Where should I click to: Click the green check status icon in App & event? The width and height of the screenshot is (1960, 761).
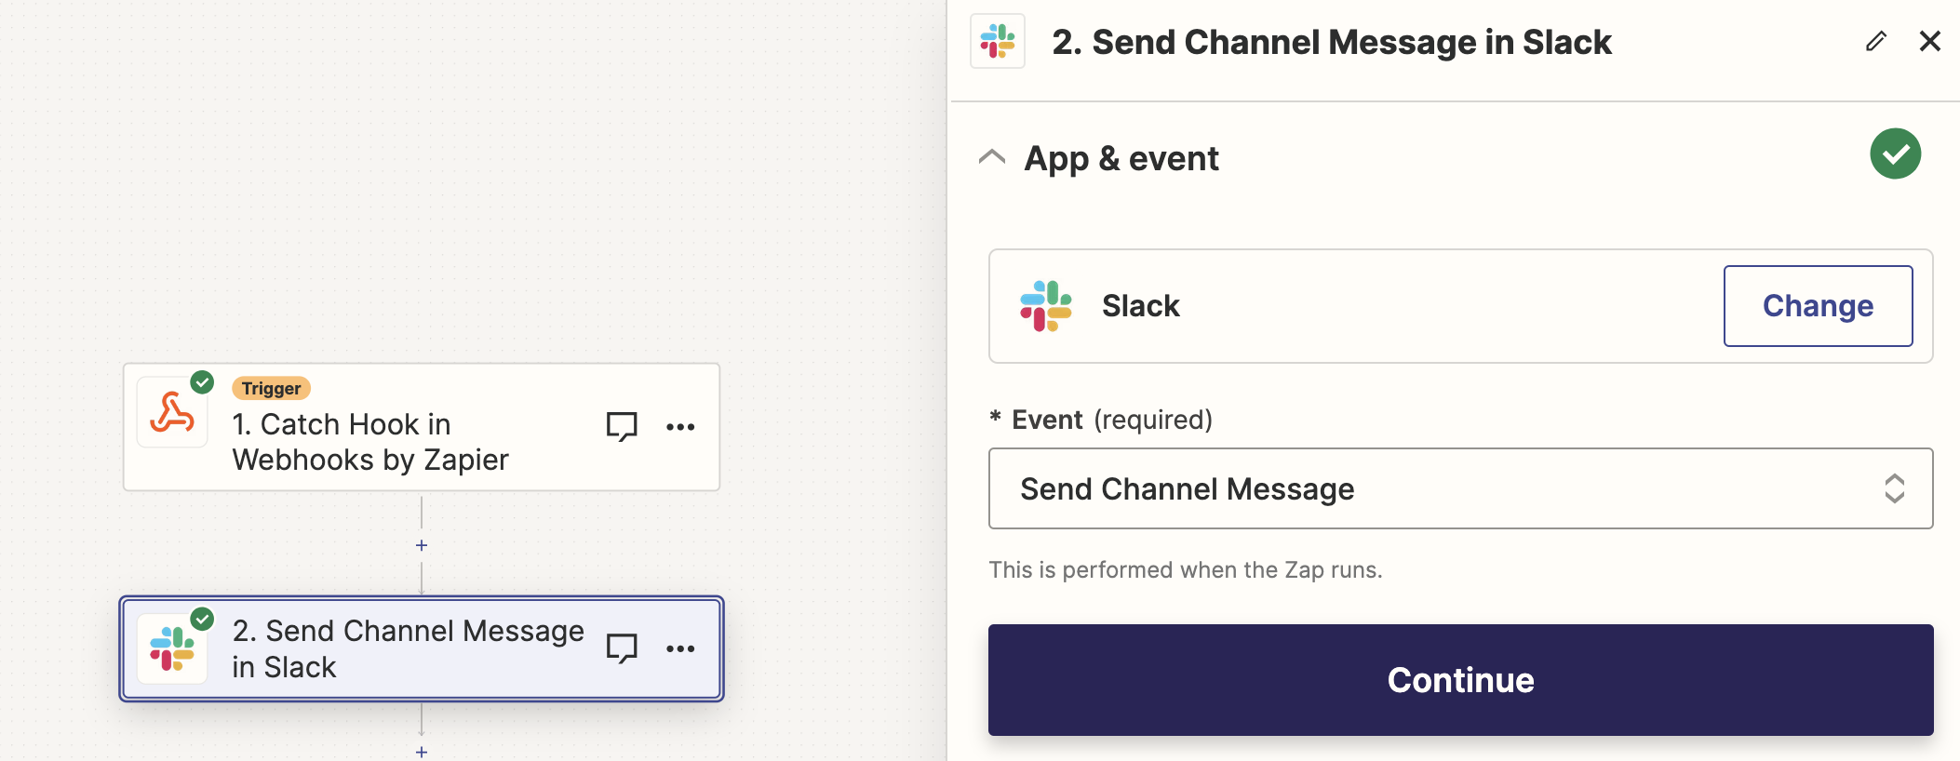coord(1895,154)
